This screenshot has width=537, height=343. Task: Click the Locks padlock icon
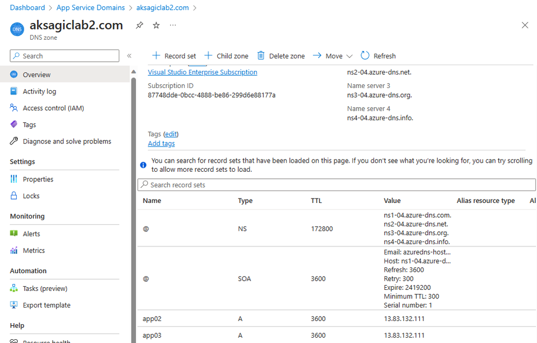point(13,195)
